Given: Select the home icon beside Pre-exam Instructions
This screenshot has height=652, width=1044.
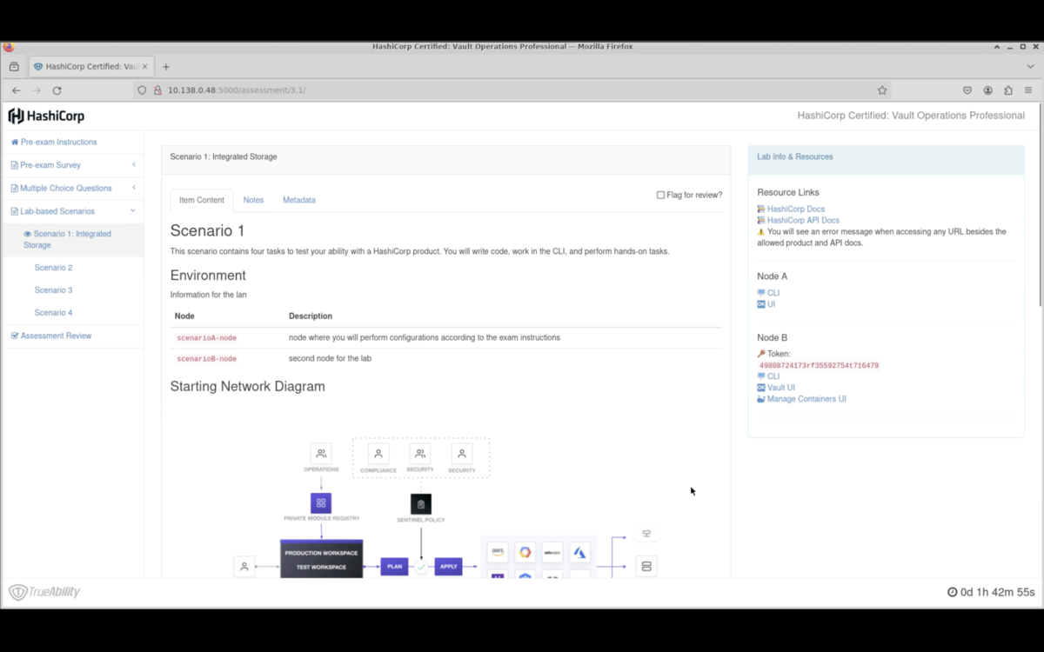Looking at the screenshot, I should (x=14, y=142).
